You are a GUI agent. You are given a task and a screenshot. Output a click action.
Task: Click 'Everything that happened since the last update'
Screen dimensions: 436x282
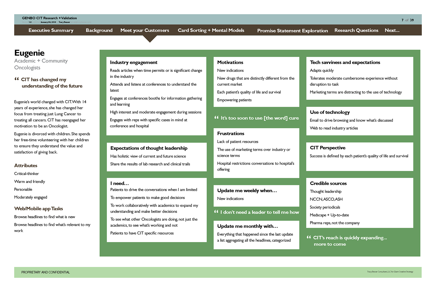[x=255, y=234]
